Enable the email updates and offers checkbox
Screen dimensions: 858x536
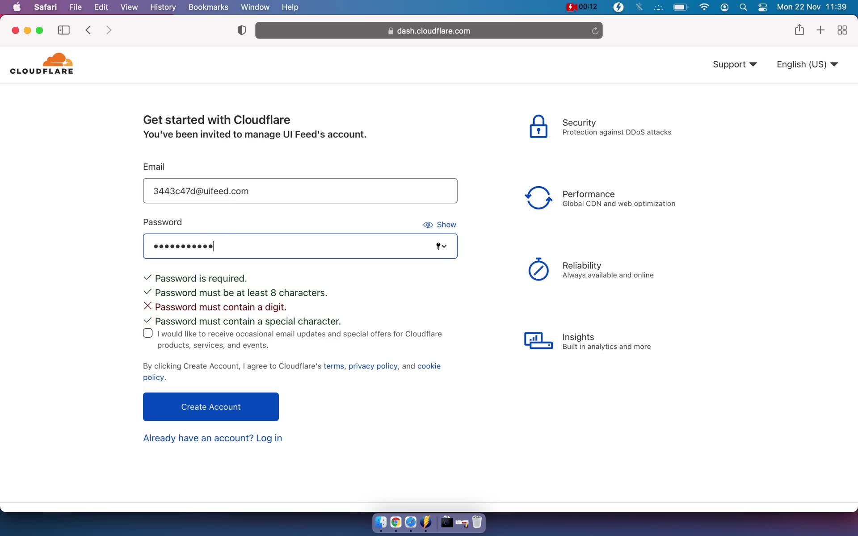pyautogui.click(x=148, y=333)
